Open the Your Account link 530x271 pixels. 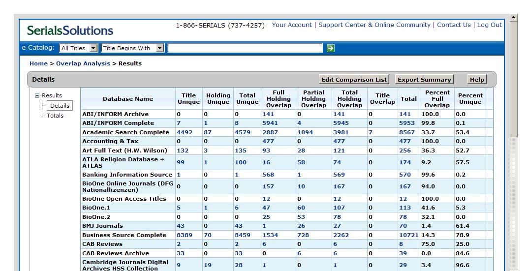click(x=292, y=25)
